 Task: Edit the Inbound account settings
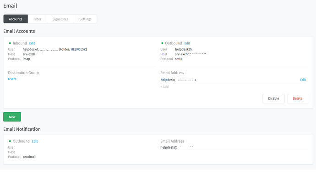[32, 43]
